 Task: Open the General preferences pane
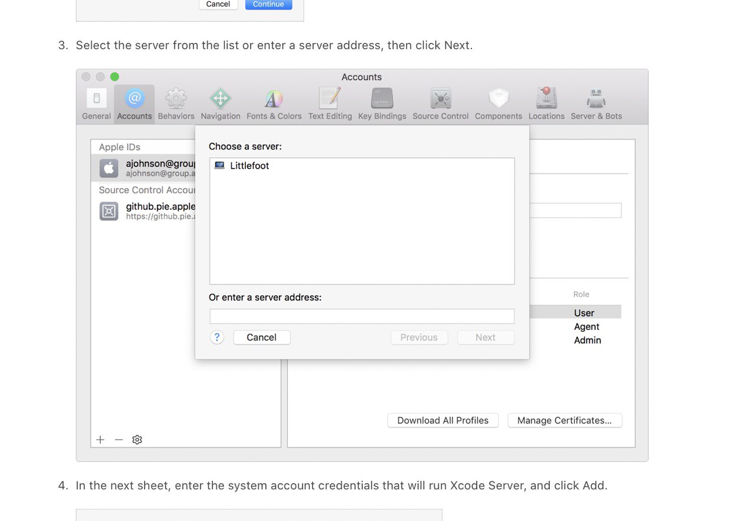tap(96, 104)
